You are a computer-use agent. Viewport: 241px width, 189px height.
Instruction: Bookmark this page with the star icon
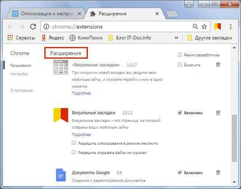pos(204,27)
